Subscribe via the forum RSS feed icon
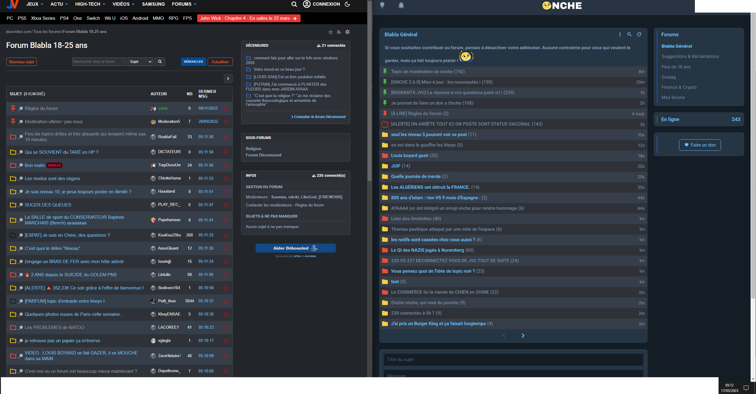 click(x=339, y=32)
